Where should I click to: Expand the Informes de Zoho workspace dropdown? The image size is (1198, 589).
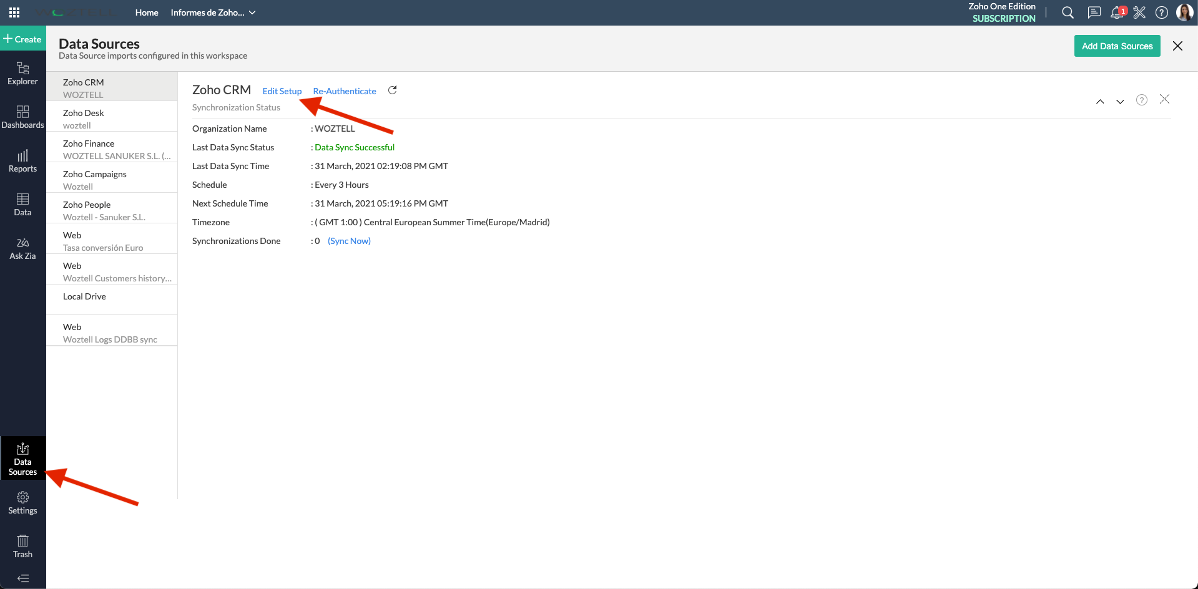pyautogui.click(x=214, y=12)
